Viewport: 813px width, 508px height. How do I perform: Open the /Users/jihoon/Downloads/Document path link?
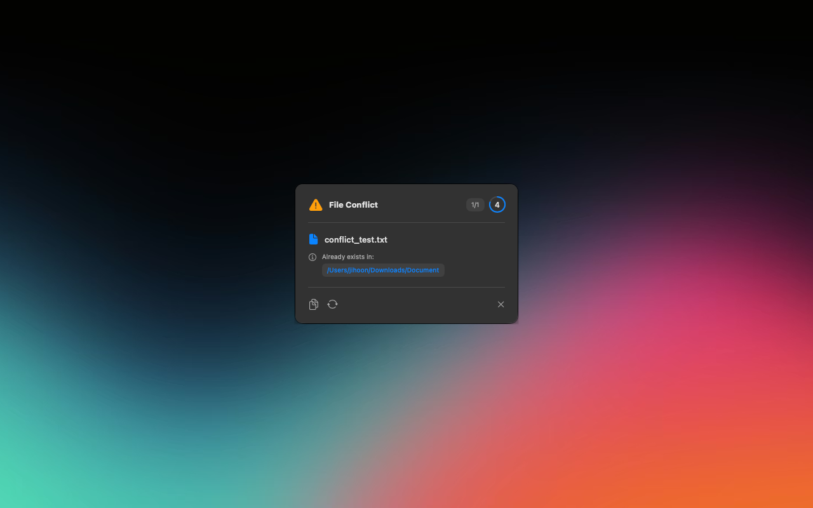383,271
